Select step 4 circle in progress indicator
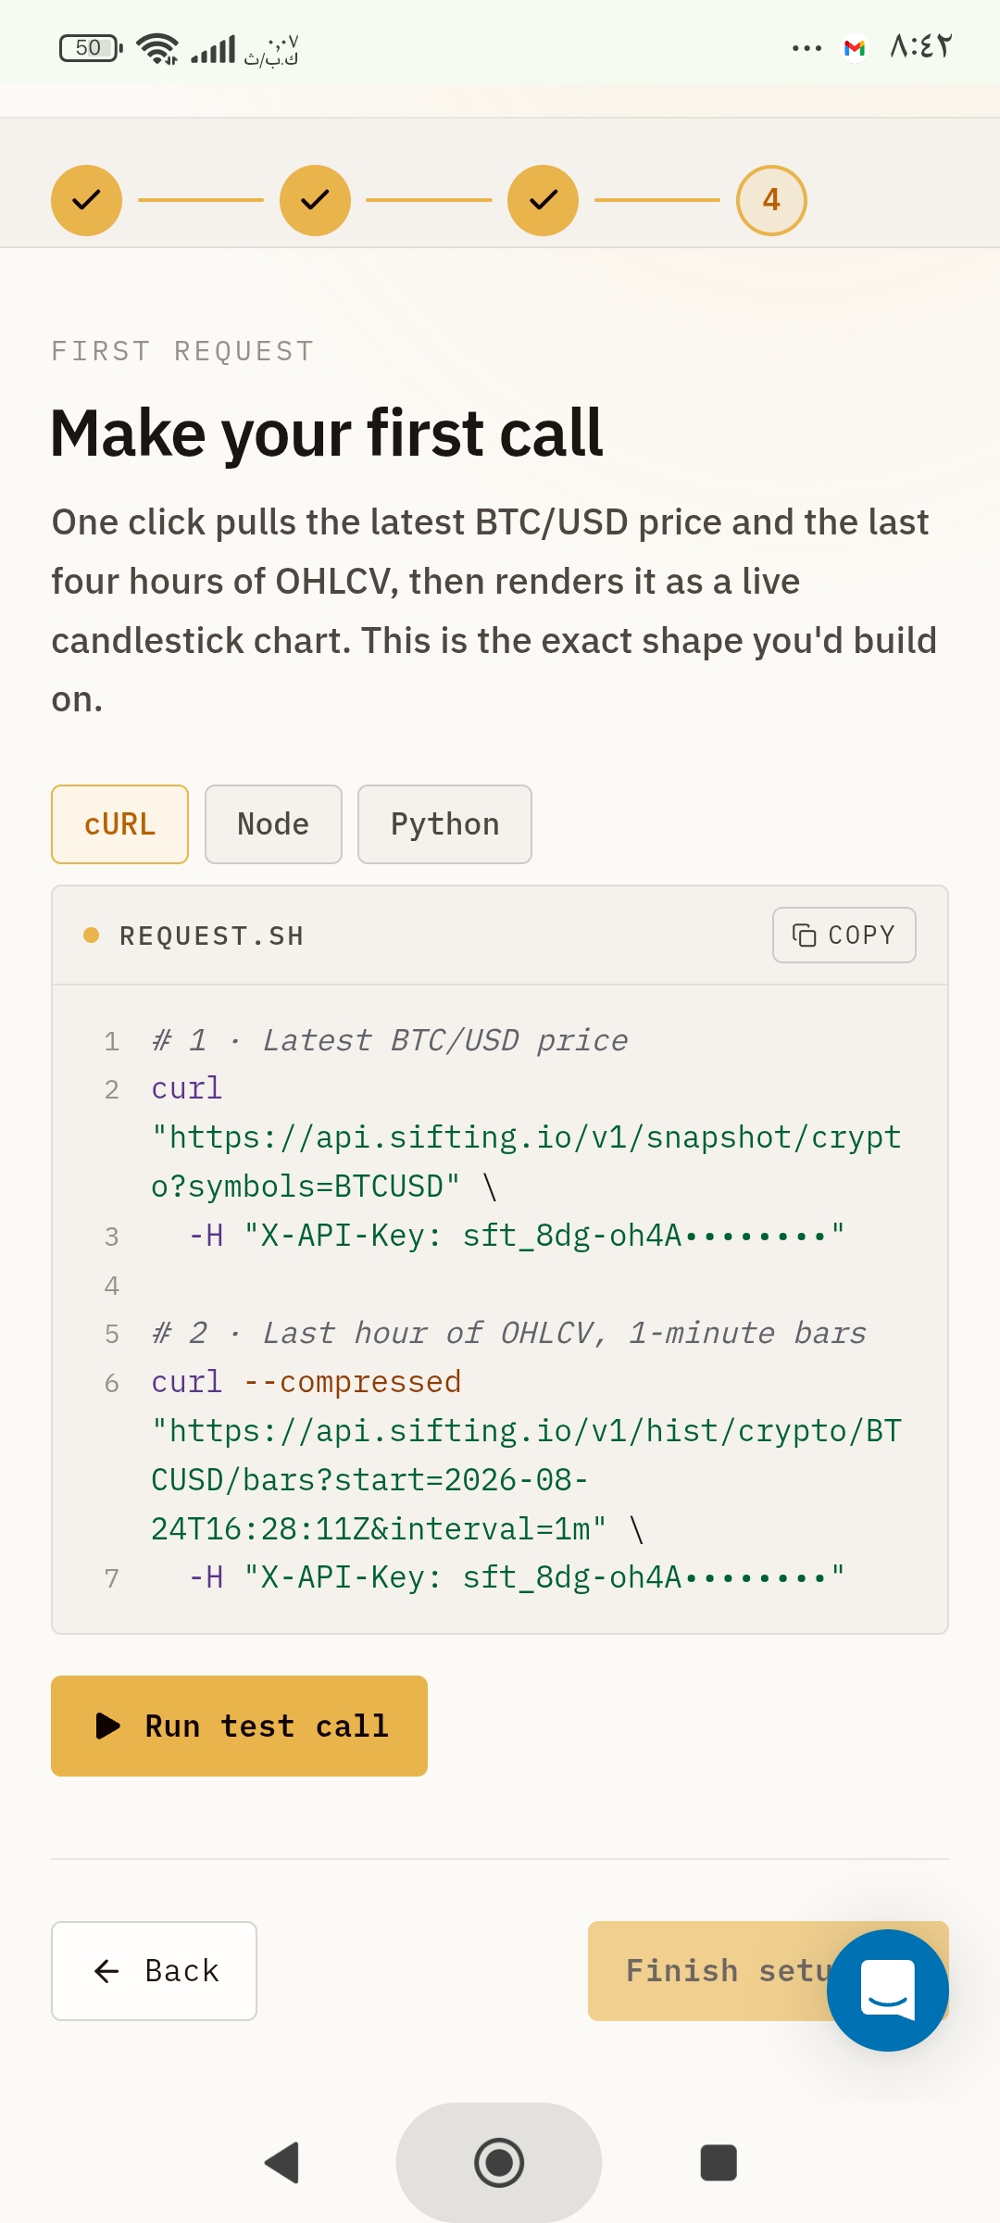The width and height of the screenshot is (1000, 2223). [x=771, y=200]
